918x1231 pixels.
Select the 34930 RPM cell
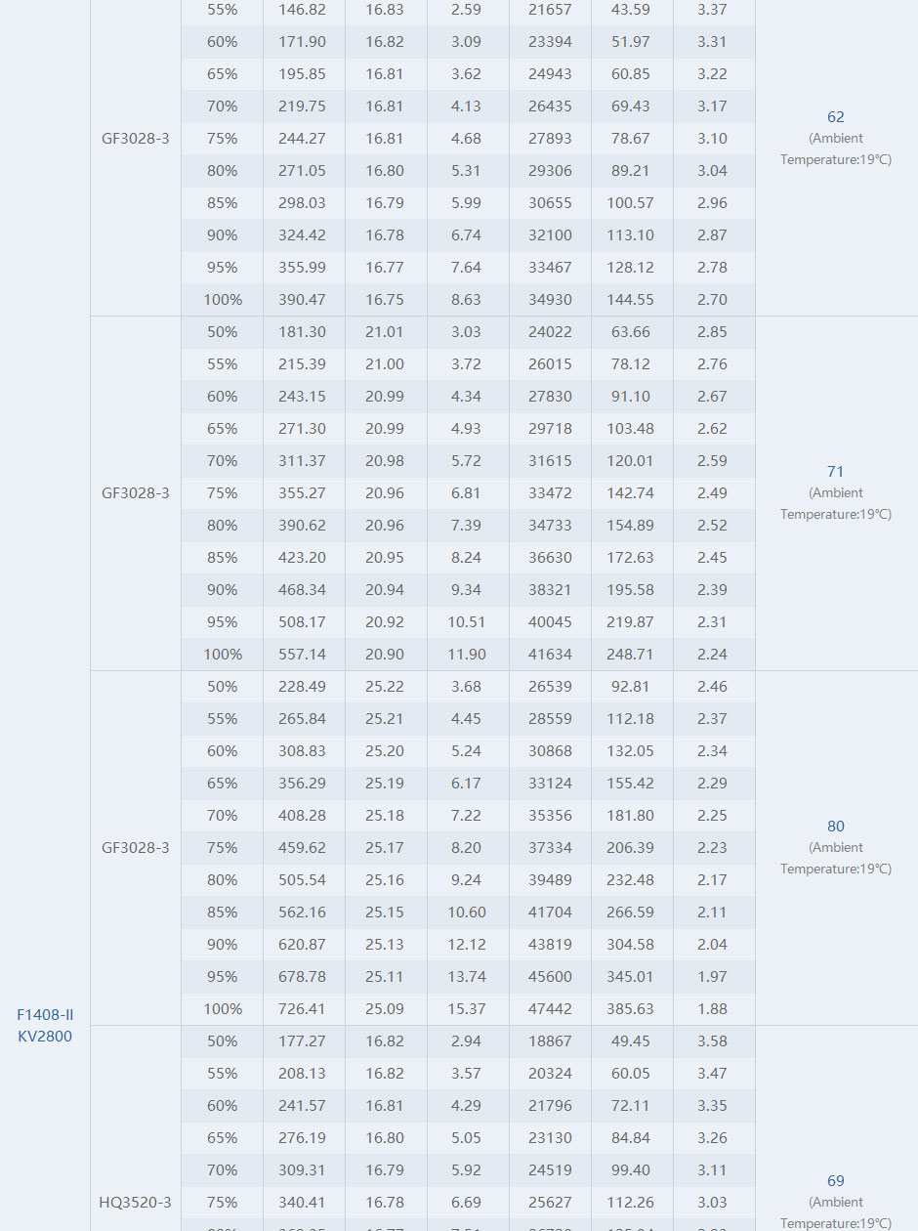coord(550,300)
